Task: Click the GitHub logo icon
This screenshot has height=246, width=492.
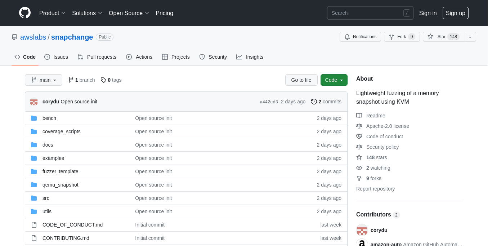Action: [x=25, y=13]
